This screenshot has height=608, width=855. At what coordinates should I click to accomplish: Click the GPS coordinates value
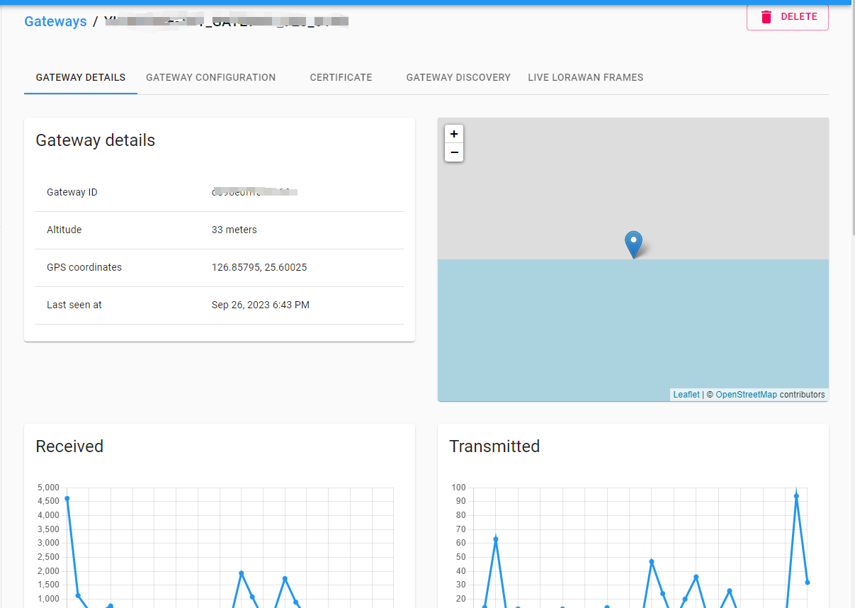coord(259,267)
